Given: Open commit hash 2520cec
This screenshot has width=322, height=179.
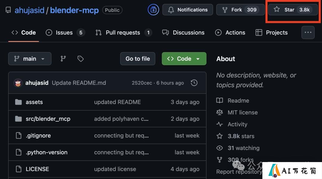Looking at the screenshot, I should tap(142, 83).
